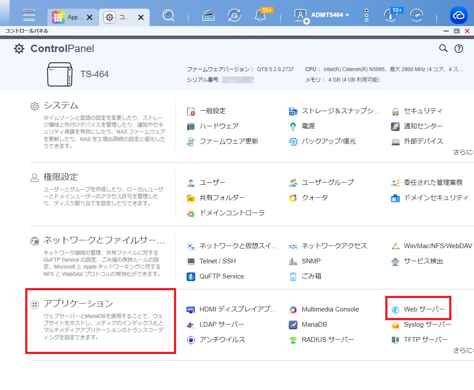Open the myQNAPcloud blue cloud icon
Viewport: 474px width, 390px height.
click(458, 16)
